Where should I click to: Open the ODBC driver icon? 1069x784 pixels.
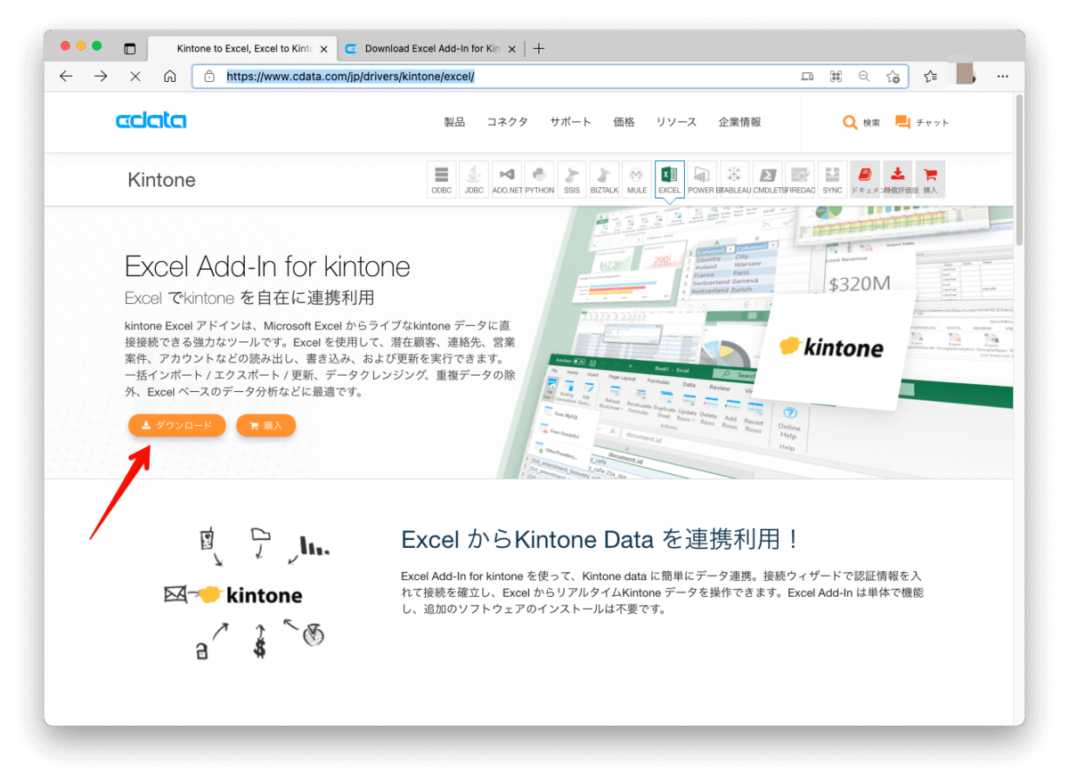tap(442, 179)
